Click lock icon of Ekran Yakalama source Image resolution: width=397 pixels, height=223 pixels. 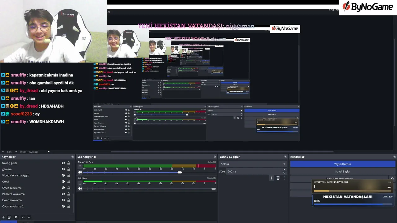pos(69,200)
